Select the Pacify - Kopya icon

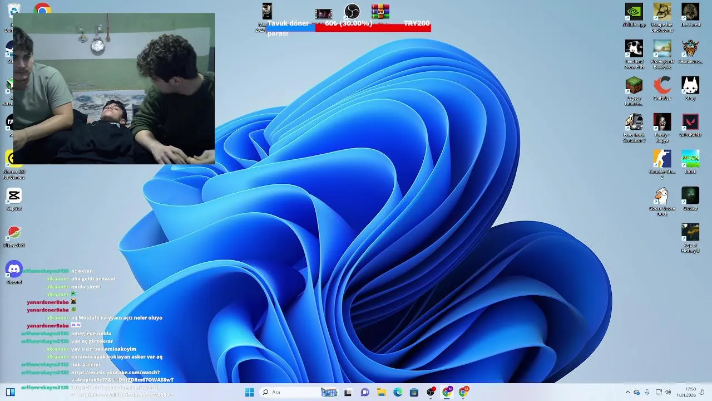tap(662, 128)
